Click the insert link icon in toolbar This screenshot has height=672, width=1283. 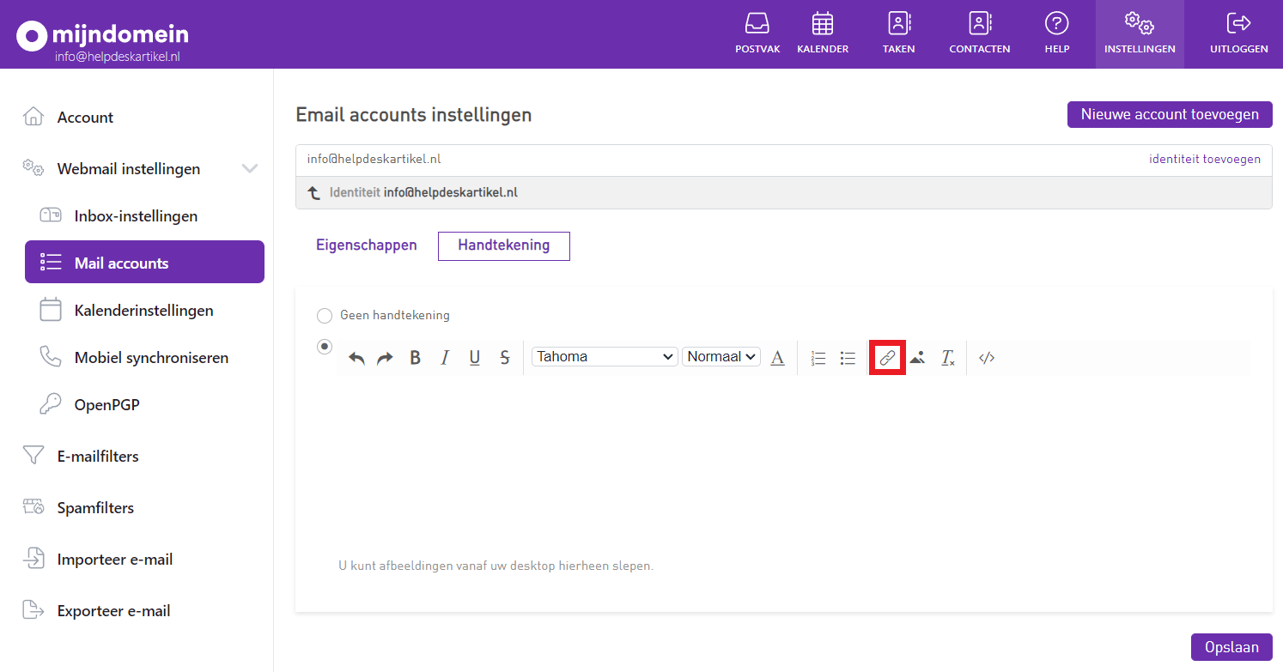tap(887, 358)
